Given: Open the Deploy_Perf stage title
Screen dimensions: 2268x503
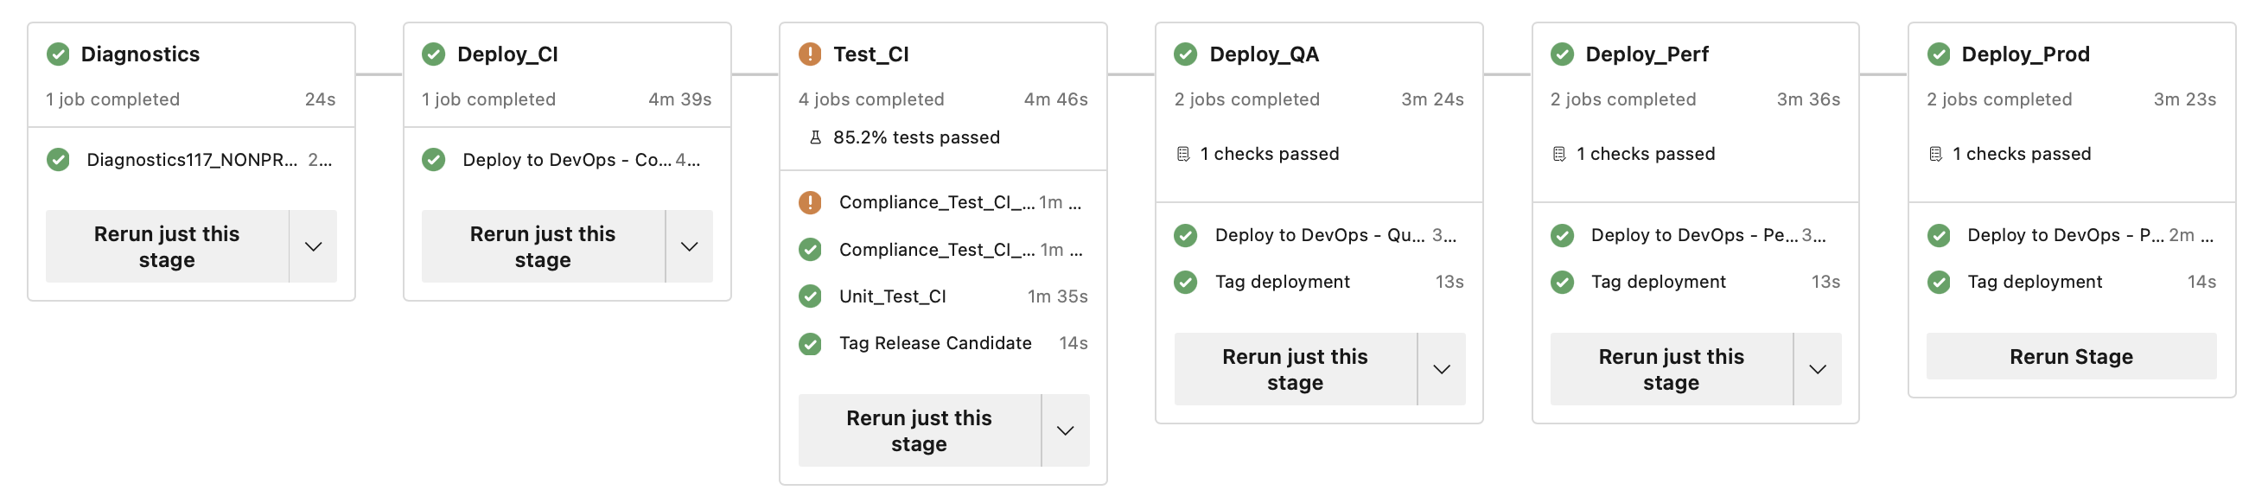Looking at the screenshot, I should tap(1647, 54).
